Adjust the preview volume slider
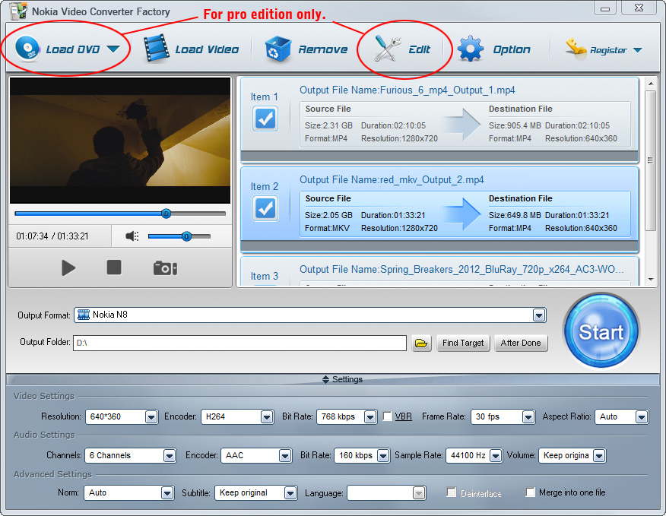Screen dimensions: 666x516 point(179,236)
